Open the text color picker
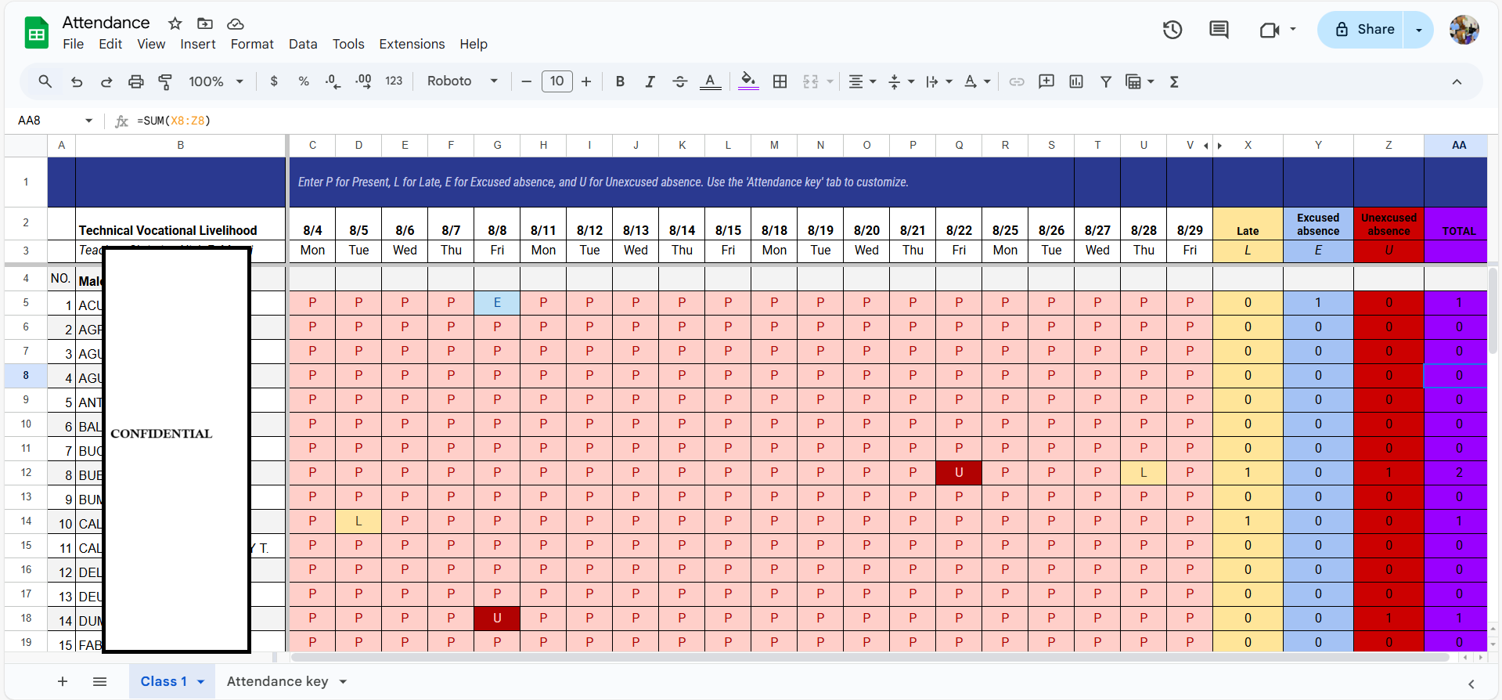This screenshot has width=1502, height=700. coord(710,81)
